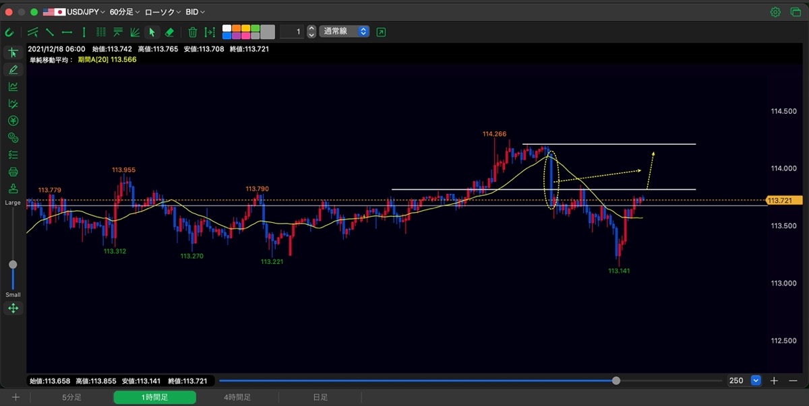Open the yen symbol sidebar icon
The image size is (809, 406).
pos(13,121)
